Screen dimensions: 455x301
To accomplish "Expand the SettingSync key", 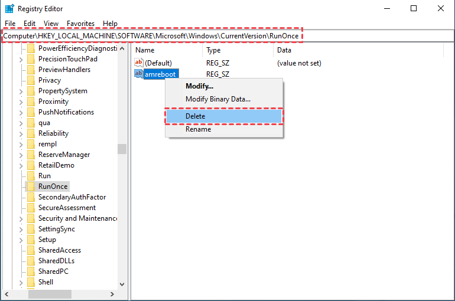I will [x=21, y=230].
